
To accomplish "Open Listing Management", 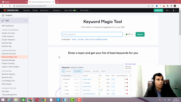I will 9,95.
